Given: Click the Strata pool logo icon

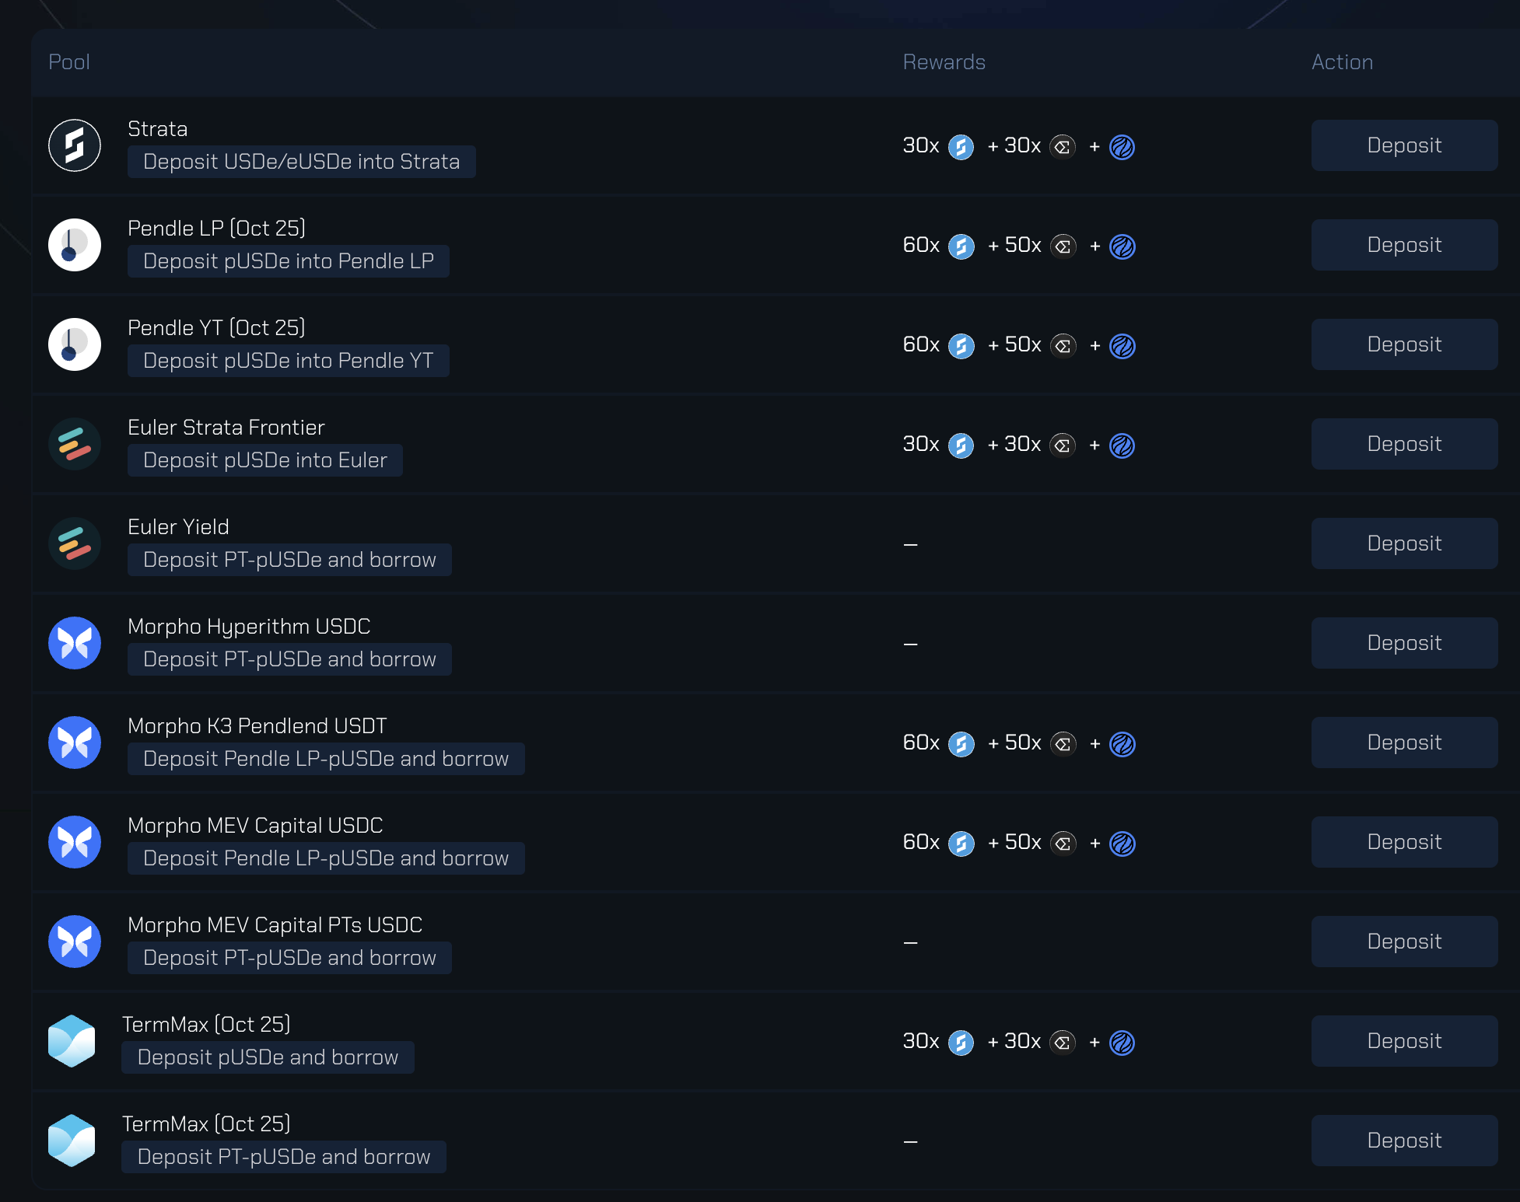Looking at the screenshot, I should [75, 145].
